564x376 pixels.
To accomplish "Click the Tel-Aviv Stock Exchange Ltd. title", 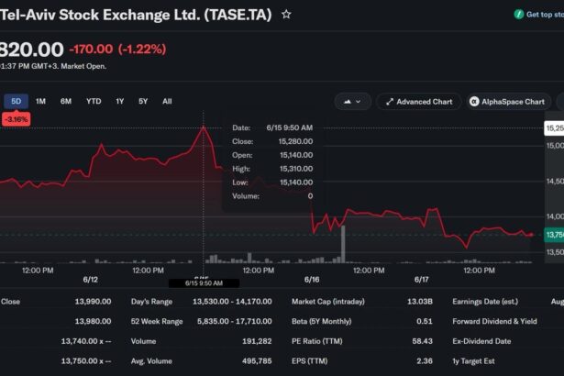I will click(x=136, y=15).
